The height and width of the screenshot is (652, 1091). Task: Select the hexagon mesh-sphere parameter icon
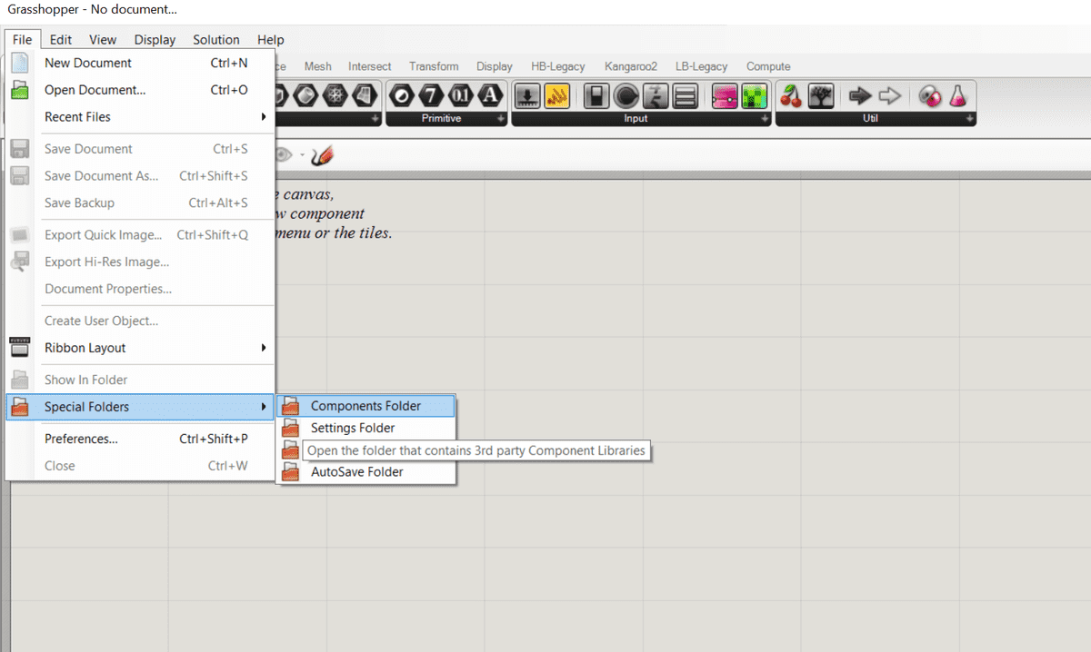(x=335, y=96)
